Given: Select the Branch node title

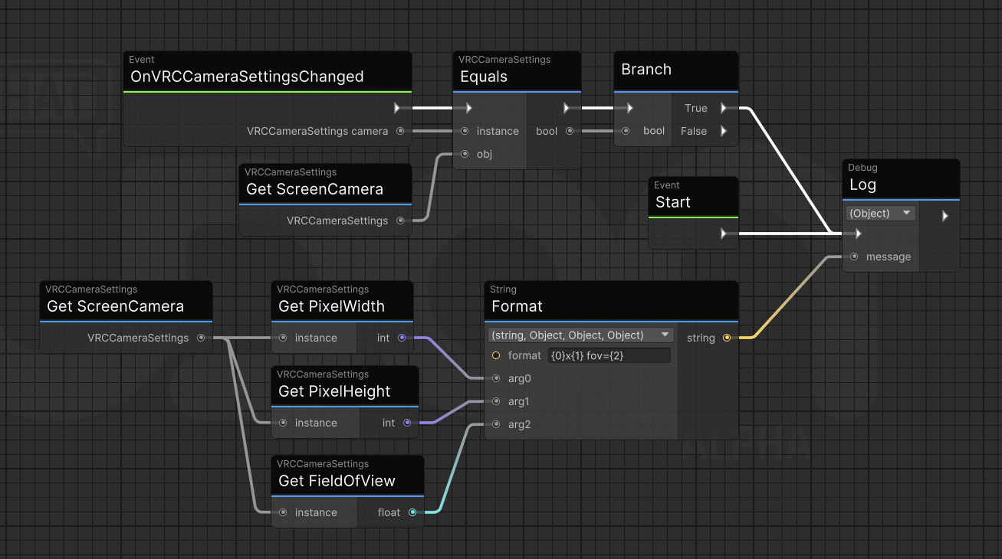Looking at the screenshot, I should coord(646,70).
